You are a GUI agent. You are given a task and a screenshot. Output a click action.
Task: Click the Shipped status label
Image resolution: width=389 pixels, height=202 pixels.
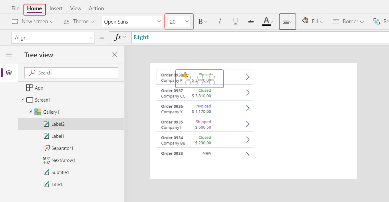(x=203, y=122)
